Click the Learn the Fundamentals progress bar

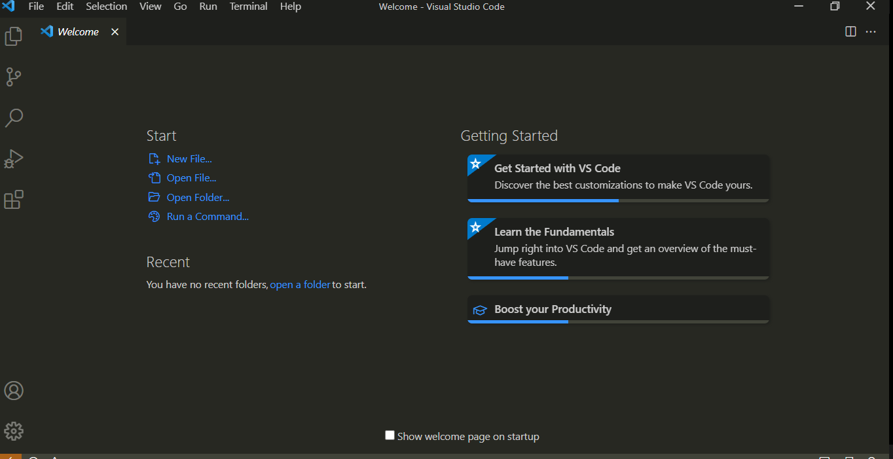point(518,278)
